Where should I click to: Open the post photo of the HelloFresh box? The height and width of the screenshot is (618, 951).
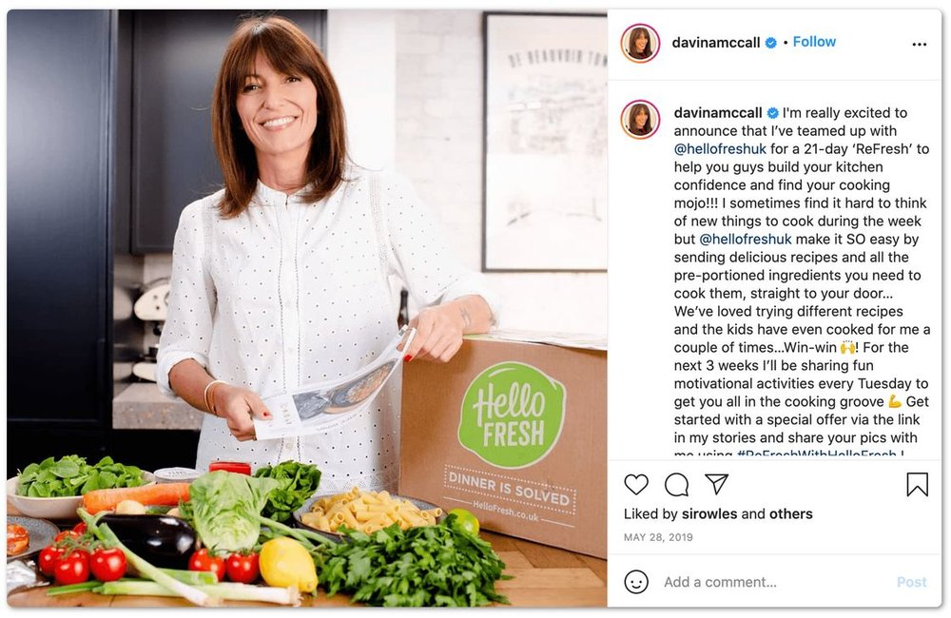304,309
